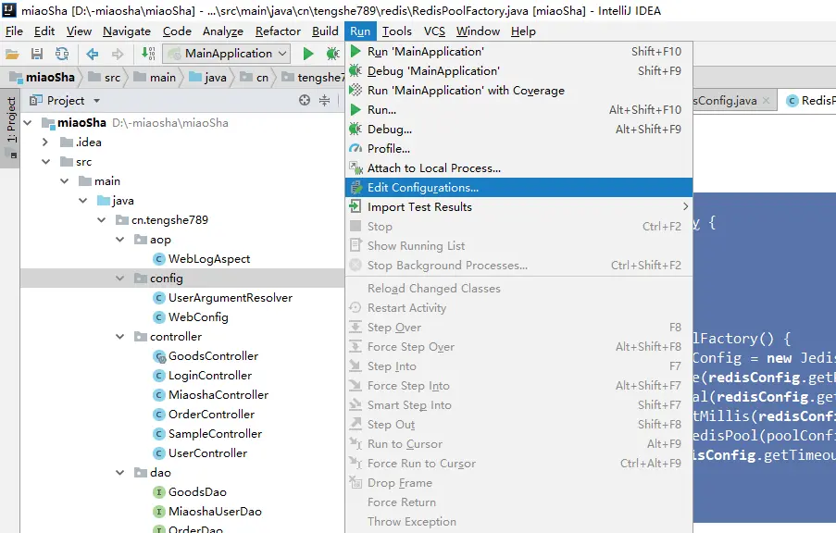Switch to the RedisP editor tab
The width and height of the screenshot is (836, 533).
[x=809, y=100]
